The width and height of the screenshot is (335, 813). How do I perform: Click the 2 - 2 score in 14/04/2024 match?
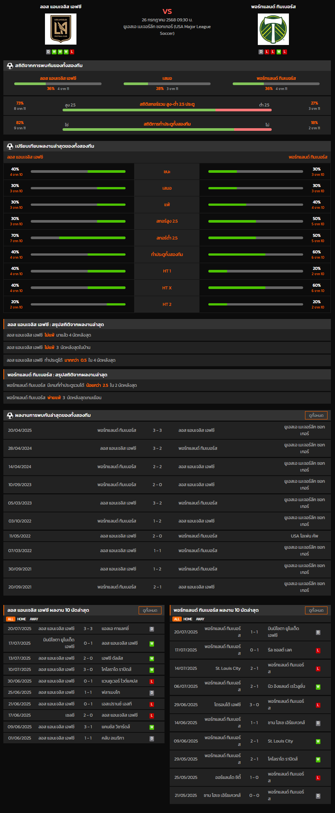(157, 467)
